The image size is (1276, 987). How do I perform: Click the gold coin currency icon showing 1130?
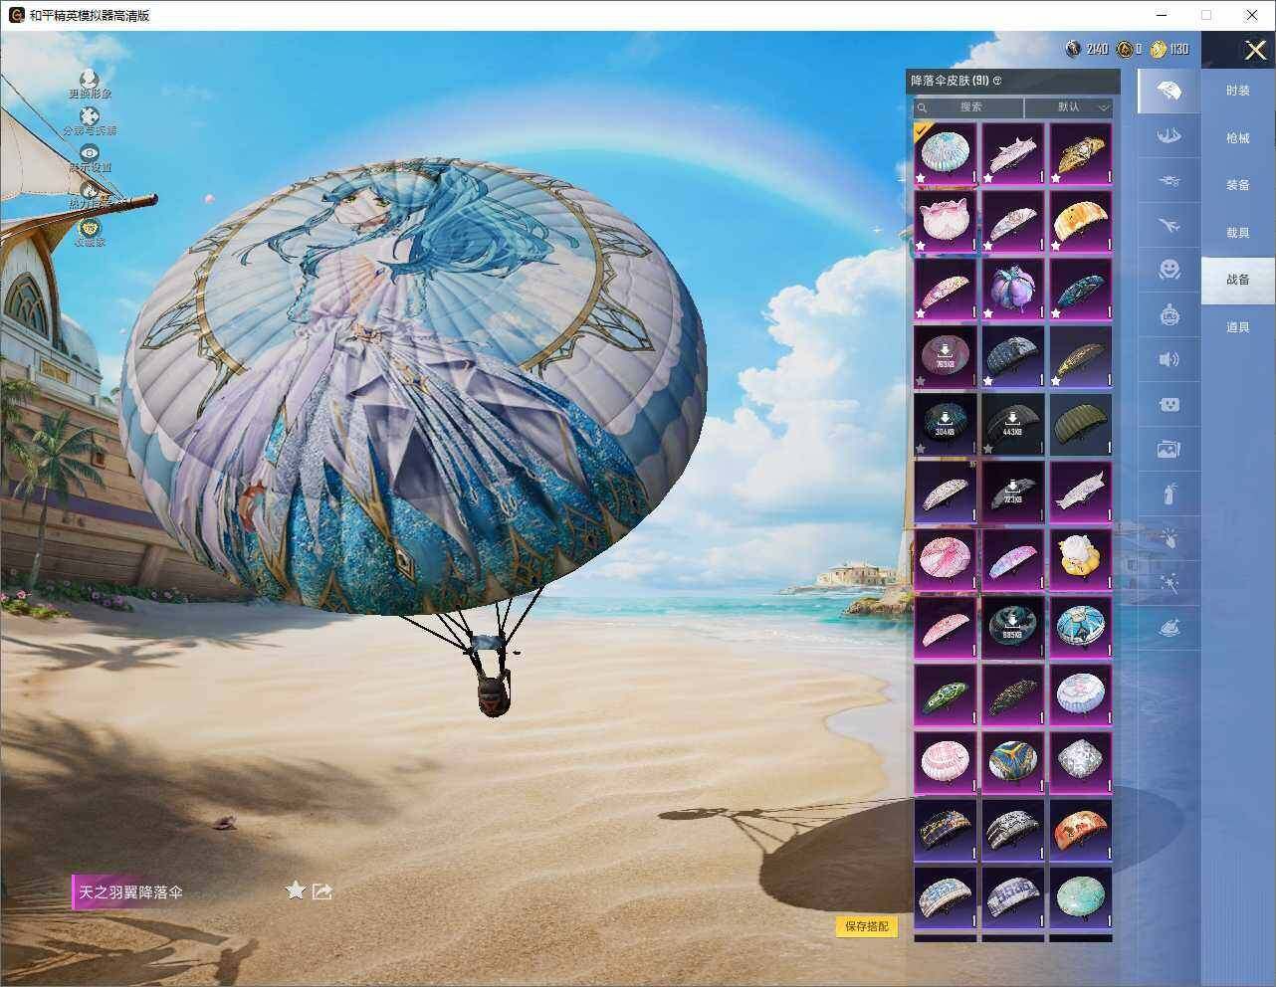pos(1159,49)
